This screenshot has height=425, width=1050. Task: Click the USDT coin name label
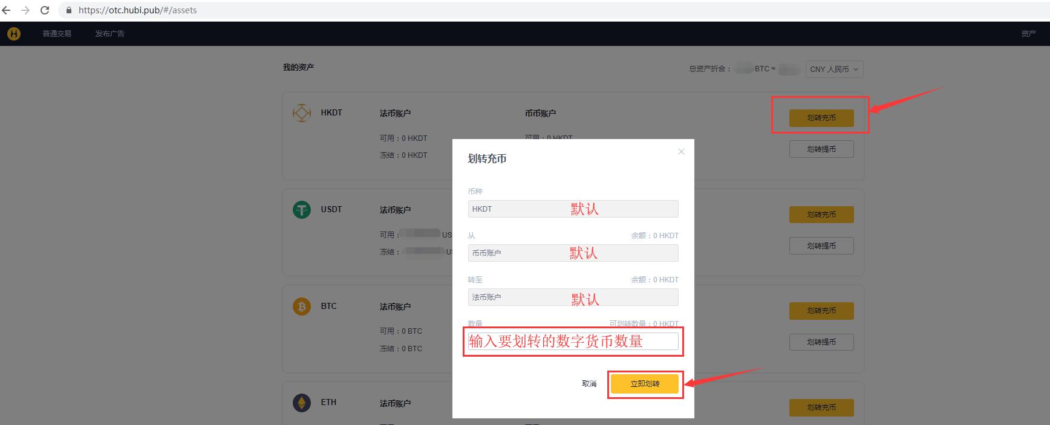331,209
